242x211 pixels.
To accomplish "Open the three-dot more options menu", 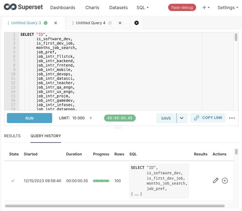I will [x=232, y=118].
